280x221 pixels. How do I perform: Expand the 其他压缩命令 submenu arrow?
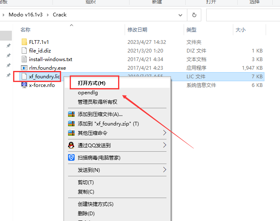click(164, 133)
